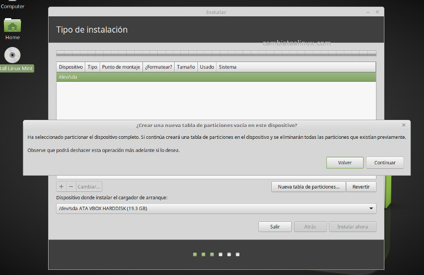Sort by Dispositivo column header

(71, 67)
